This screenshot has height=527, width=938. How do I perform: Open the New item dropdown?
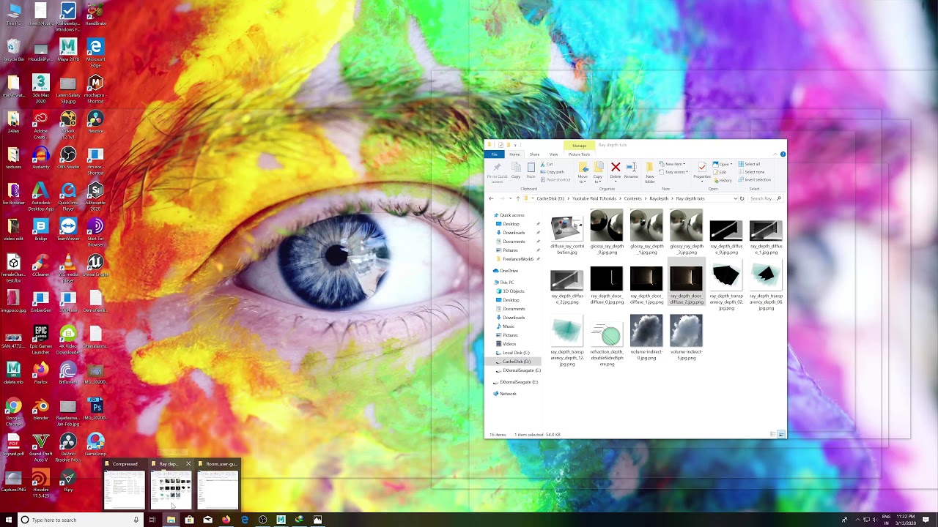pyautogui.click(x=672, y=164)
